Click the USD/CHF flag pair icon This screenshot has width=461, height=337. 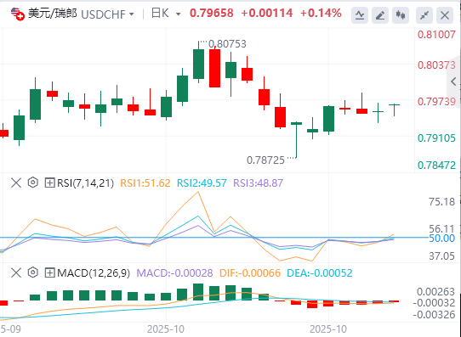point(17,14)
